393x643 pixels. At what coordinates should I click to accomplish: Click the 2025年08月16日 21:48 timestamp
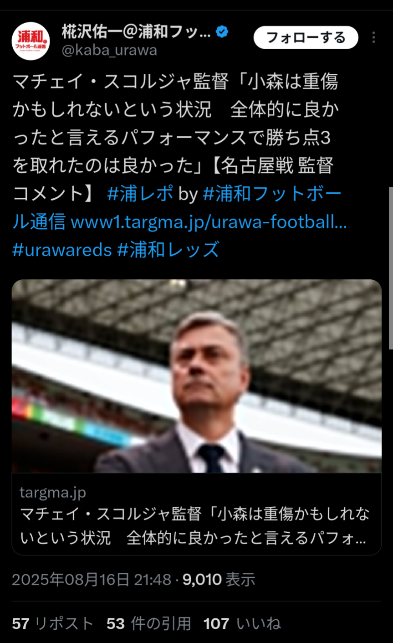point(92,579)
